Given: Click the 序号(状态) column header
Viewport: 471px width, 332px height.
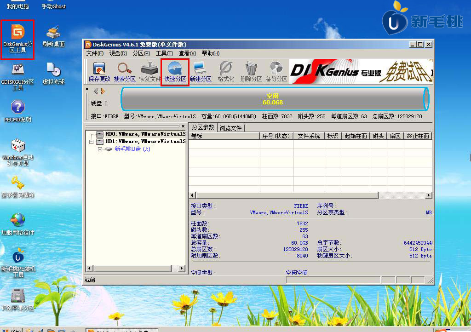Looking at the screenshot, I should coord(276,136).
